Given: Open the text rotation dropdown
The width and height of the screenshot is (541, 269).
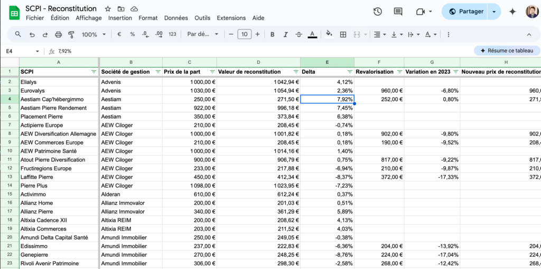Looking at the screenshot, I should 431,34.
